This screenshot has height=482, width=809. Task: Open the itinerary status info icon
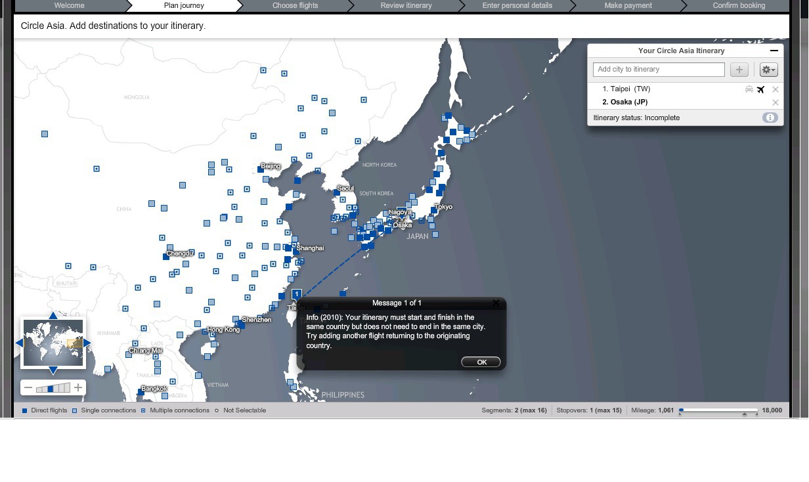[x=770, y=118]
